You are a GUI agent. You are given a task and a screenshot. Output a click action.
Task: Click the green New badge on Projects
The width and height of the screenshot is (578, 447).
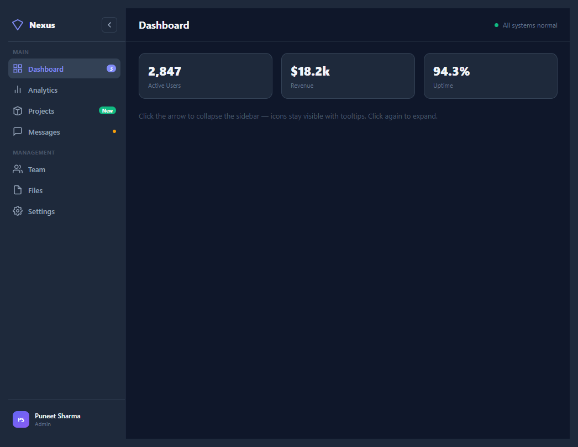107,111
